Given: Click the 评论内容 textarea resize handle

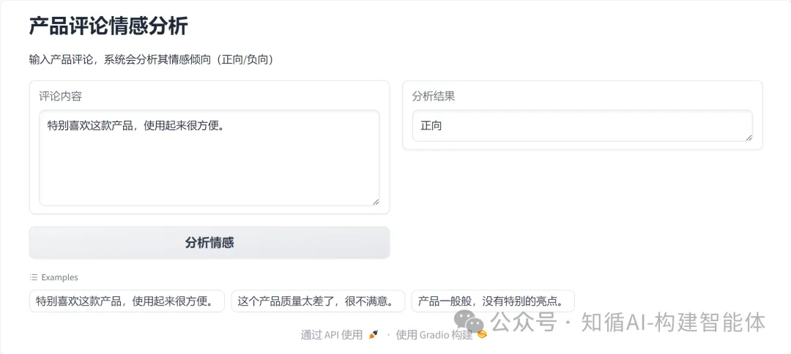Looking at the screenshot, I should [x=376, y=201].
